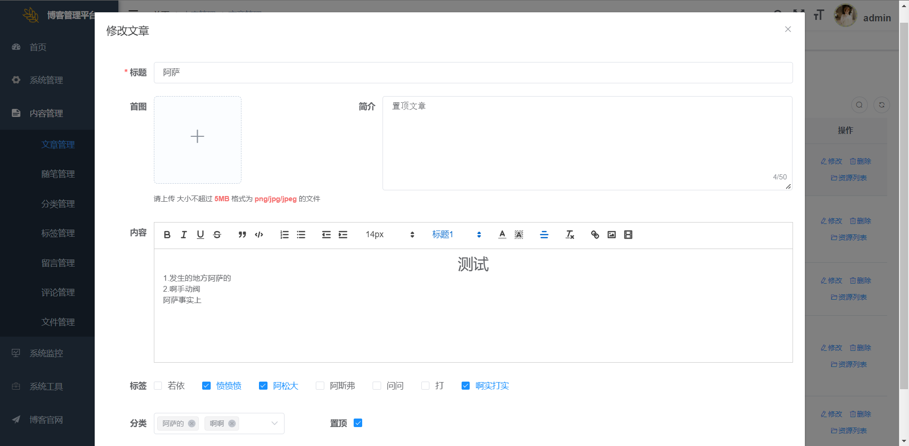Open the 标题1 heading dropdown
The image size is (909, 446).
456,235
